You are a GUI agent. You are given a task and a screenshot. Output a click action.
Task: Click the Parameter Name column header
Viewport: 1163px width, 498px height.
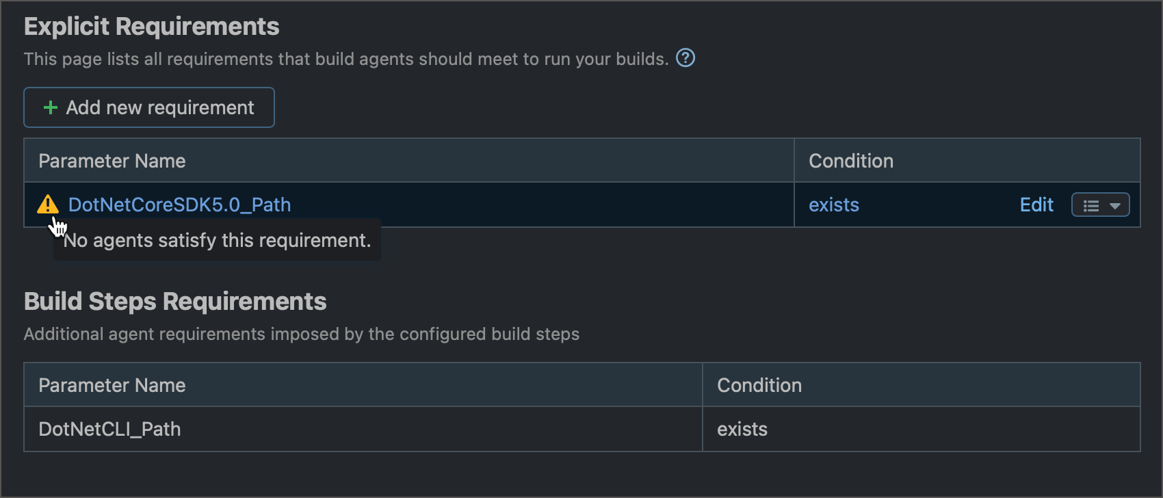[x=112, y=160]
